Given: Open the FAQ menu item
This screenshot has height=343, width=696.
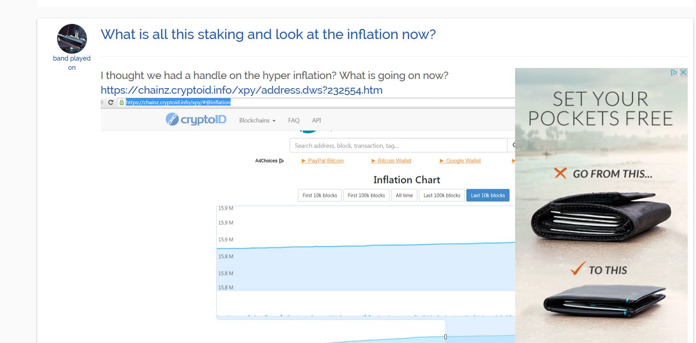Looking at the screenshot, I should [294, 120].
